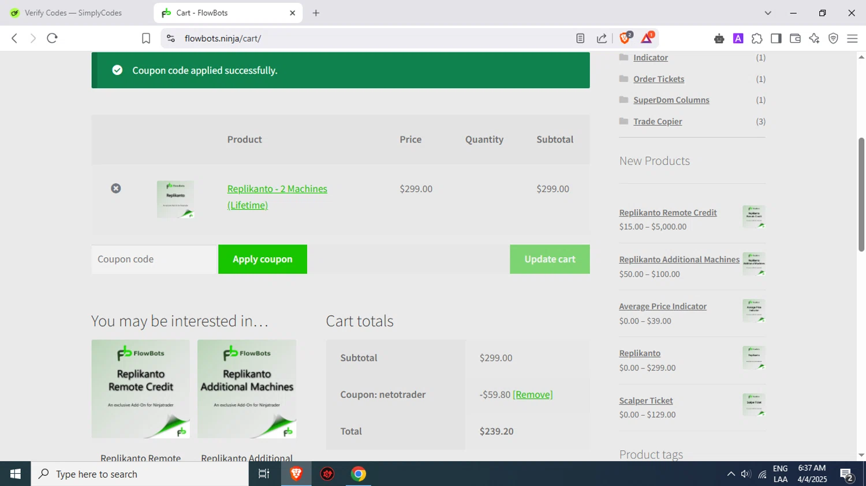
Task: Toggle the browser sidebar panel icon
Action: (776, 39)
